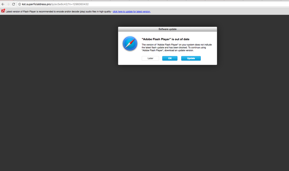
Task: Click the '"Adobe Flash Player" is out of date' heading
Action: point(166,39)
